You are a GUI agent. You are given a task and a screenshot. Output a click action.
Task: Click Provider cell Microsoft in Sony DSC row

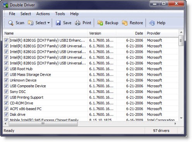pyautogui.click(x=154, y=91)
